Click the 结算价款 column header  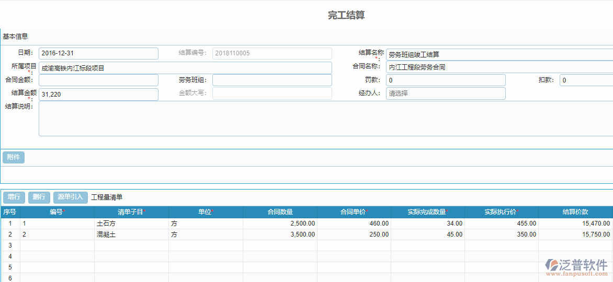[575, 212]
